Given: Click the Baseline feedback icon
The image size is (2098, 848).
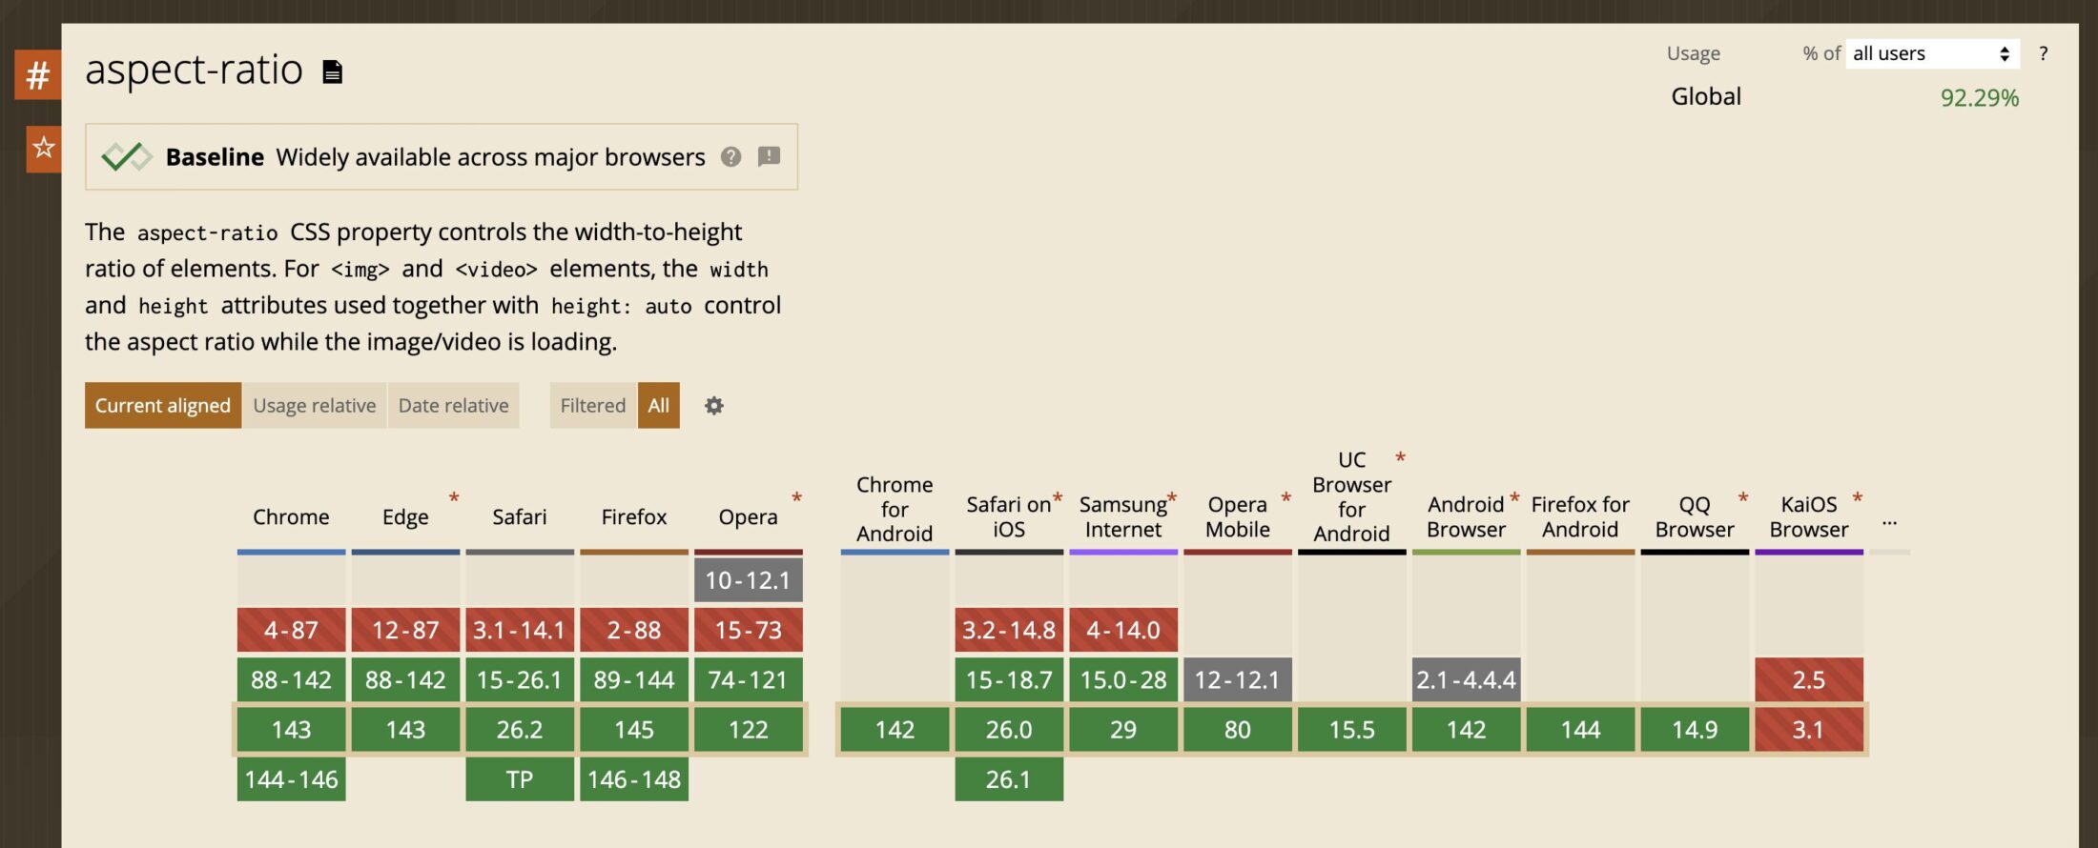Looking at the screenshot, I should coord(769,157).
